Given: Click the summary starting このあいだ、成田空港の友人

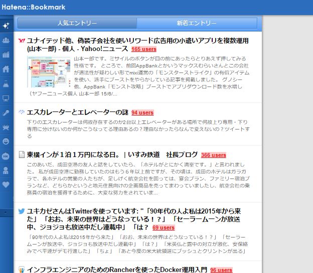Looking at the screenshot, I should 138,178.
